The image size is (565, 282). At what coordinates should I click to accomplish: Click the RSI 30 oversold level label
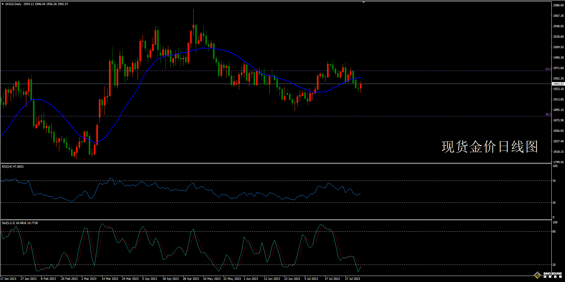point(554,202)
